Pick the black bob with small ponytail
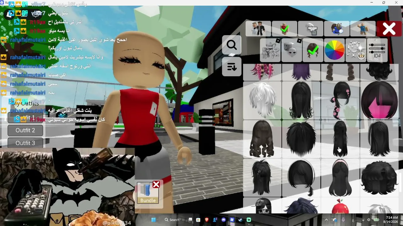This screenshot has height=226, width=403. tap(301, 178)
